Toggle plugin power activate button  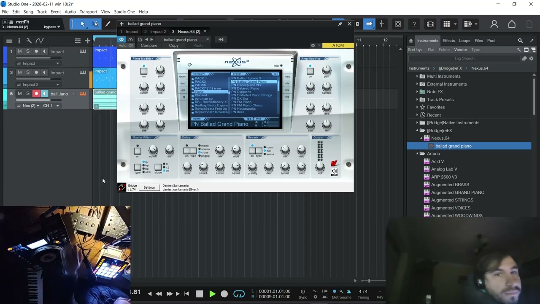(x=121, y=39)
